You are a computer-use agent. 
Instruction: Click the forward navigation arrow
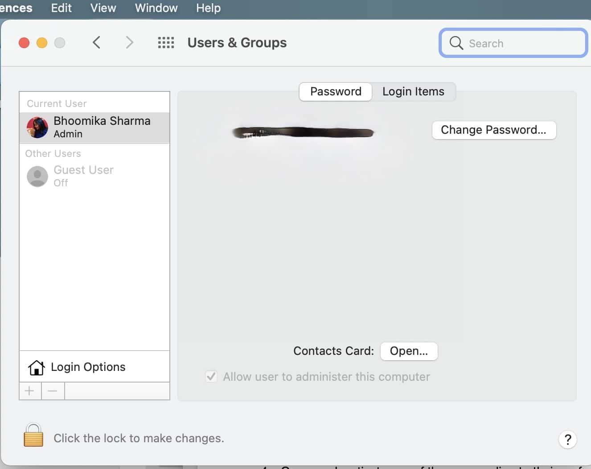pyautogui.click(x=129, y=42)
